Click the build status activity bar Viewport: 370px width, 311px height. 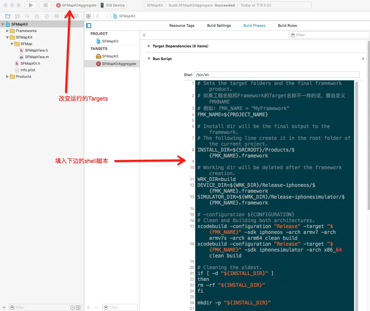click(227, 5)
